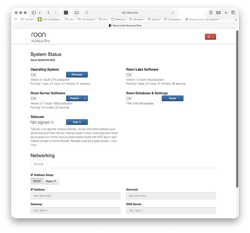Image resolution: width=250 pixels, height=233 pixels.
Task: Expand the Restart button dropdown arrow
Action: pyautogui.click(x=85, y=98)
